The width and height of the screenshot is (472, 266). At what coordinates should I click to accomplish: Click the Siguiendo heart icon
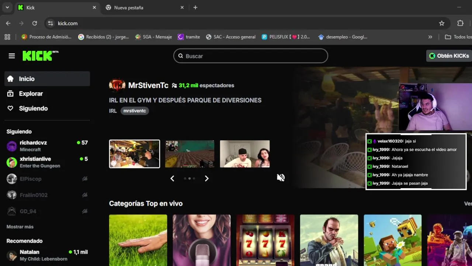coord(10,108)
